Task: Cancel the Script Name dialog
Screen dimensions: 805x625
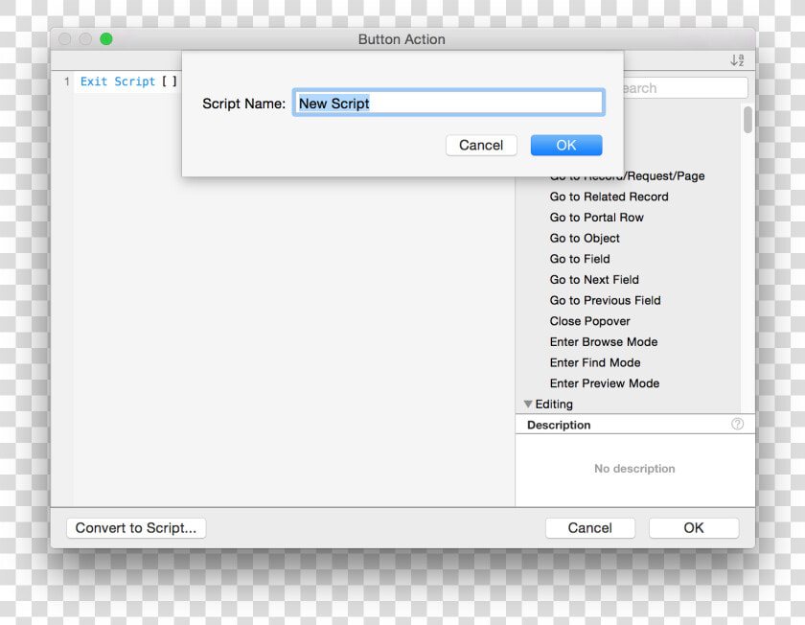Action: [481, 146]
